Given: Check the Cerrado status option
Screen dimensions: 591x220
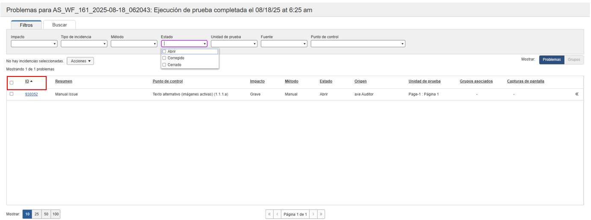Looking at the screenshot, I should point(164,65).
